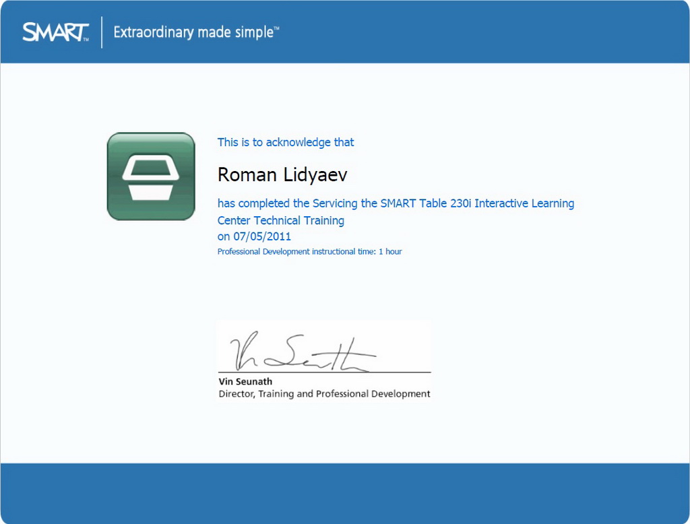The width and height of the screenshot is (690, 524).
Task: Click the signer name Vin Seunath
Action: [x=245, y=381]
